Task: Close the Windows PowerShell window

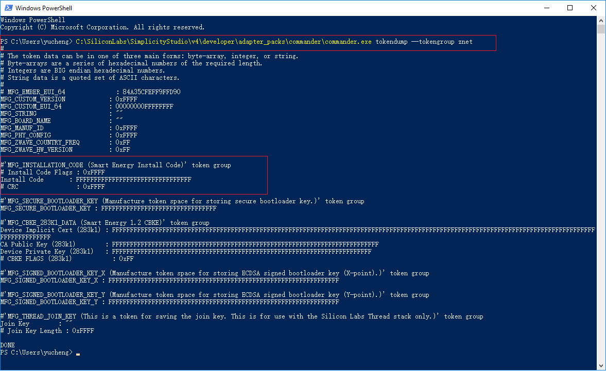Action: tap(594, 8)
